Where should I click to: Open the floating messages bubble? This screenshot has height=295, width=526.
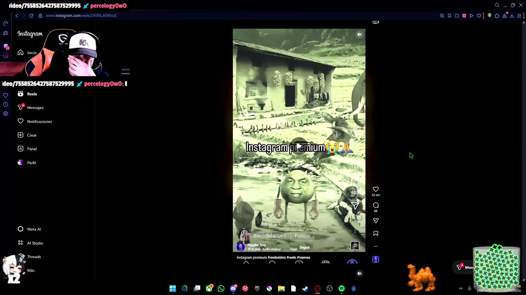(x=464, y=267)
